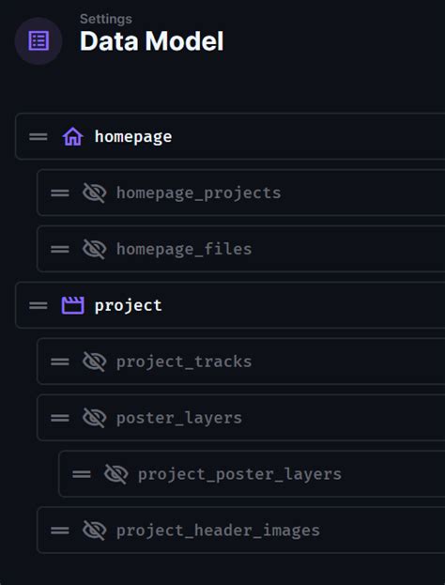The image size is (445, 585).
Task: Click the project_tracks collection name
Action: coord(184,362)
